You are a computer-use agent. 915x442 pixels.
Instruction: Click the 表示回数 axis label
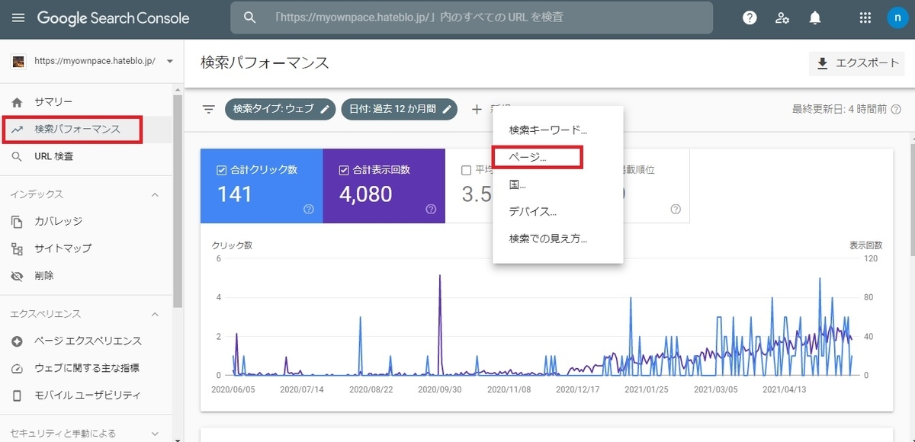click(865, 245)
